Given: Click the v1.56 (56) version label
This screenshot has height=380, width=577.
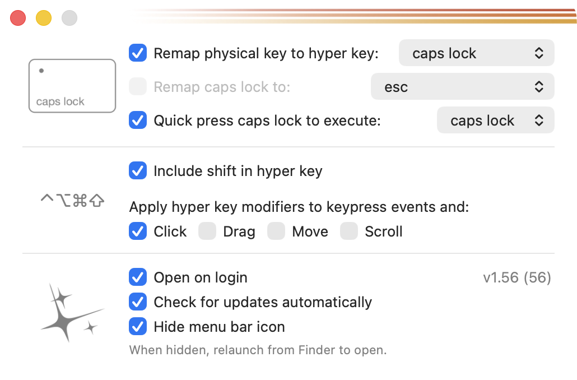Looking at the screenshot, I should [x=516, y=278].
